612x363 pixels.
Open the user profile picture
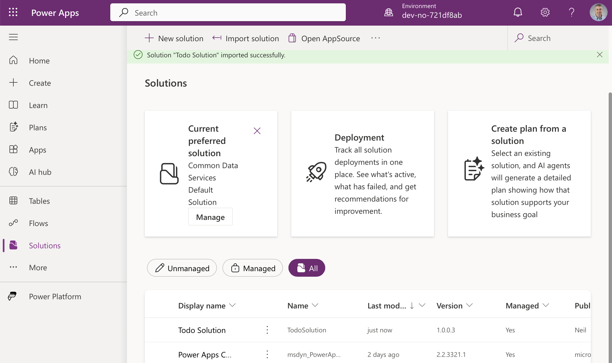[x=598, y=12]
